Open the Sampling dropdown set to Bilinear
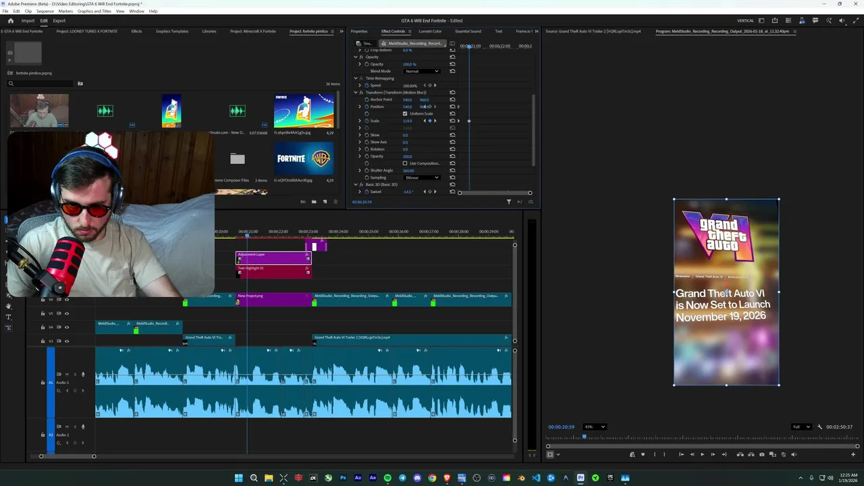The height and width of the screenshot is (486, 864). (422, 178)
